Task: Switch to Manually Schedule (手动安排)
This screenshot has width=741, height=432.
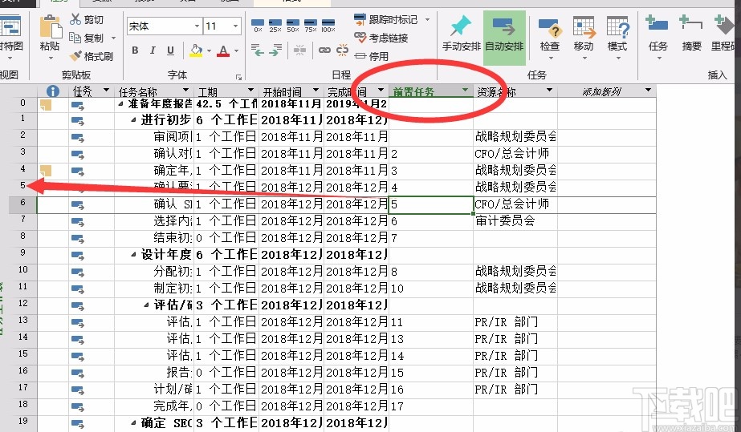Action: coord(462,34)
